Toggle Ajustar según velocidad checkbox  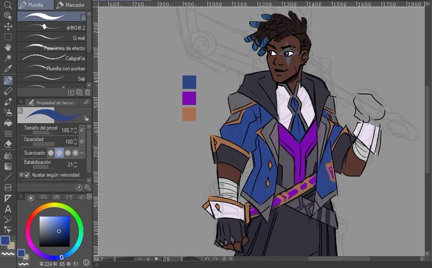pos(27,175)
